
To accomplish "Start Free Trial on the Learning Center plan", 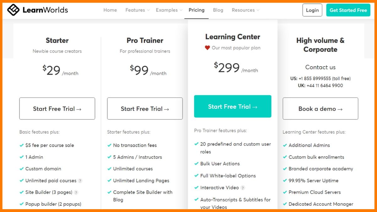I will tap(232, 106).
